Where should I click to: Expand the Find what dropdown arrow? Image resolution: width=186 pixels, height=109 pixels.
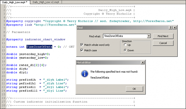[x=149, y=36]
